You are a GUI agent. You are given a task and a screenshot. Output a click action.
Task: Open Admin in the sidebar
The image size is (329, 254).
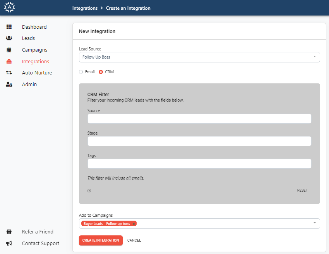[29, 84]
